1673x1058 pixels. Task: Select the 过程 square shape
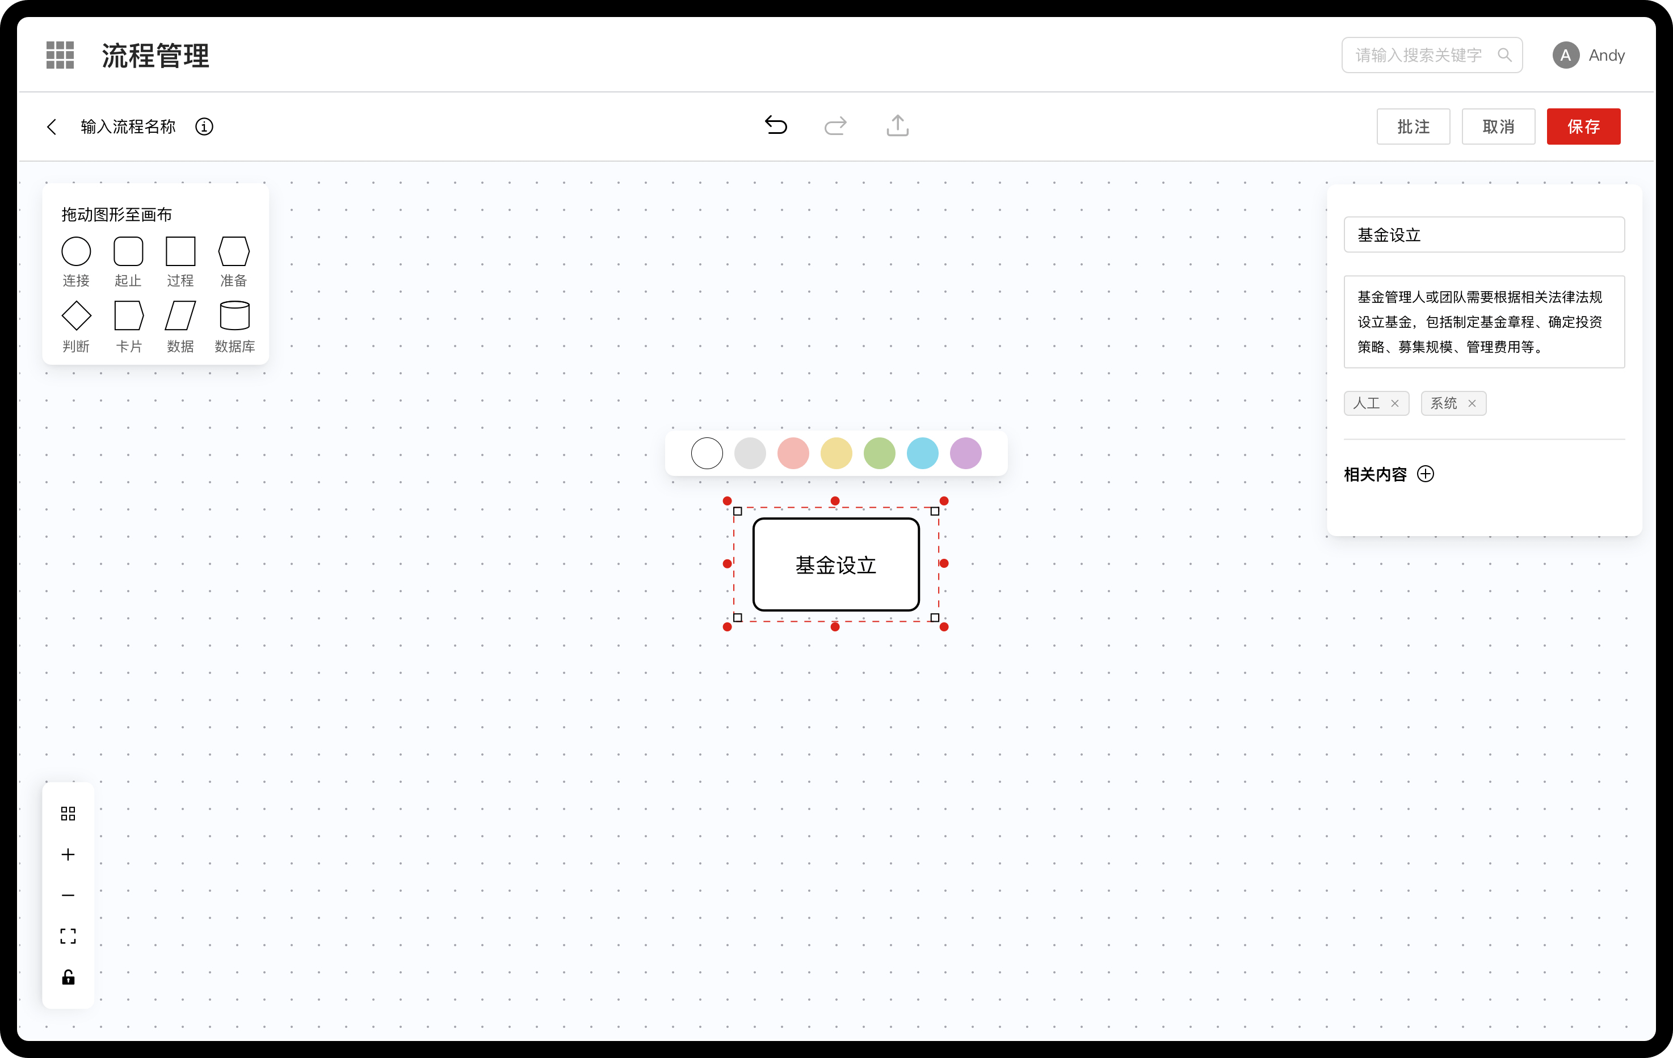180,251
